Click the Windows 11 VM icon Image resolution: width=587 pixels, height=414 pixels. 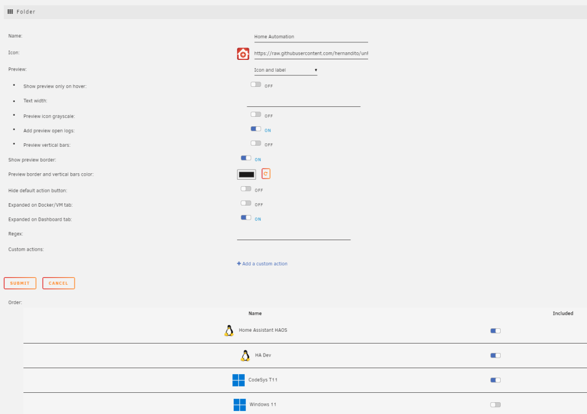239,405
